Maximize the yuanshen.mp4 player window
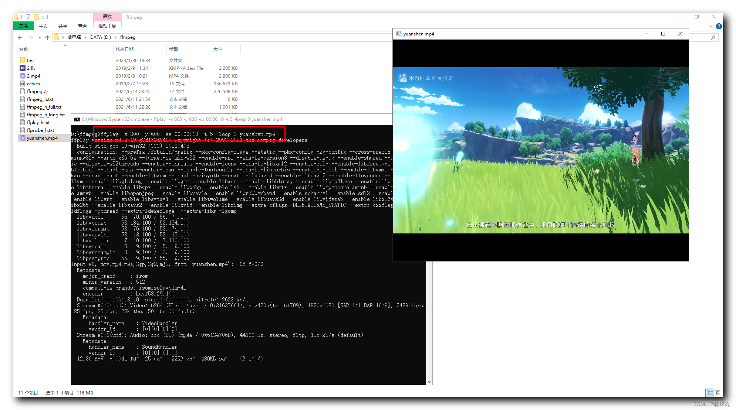Viewport: 736px width, 410px height. [x=663, y=34]
